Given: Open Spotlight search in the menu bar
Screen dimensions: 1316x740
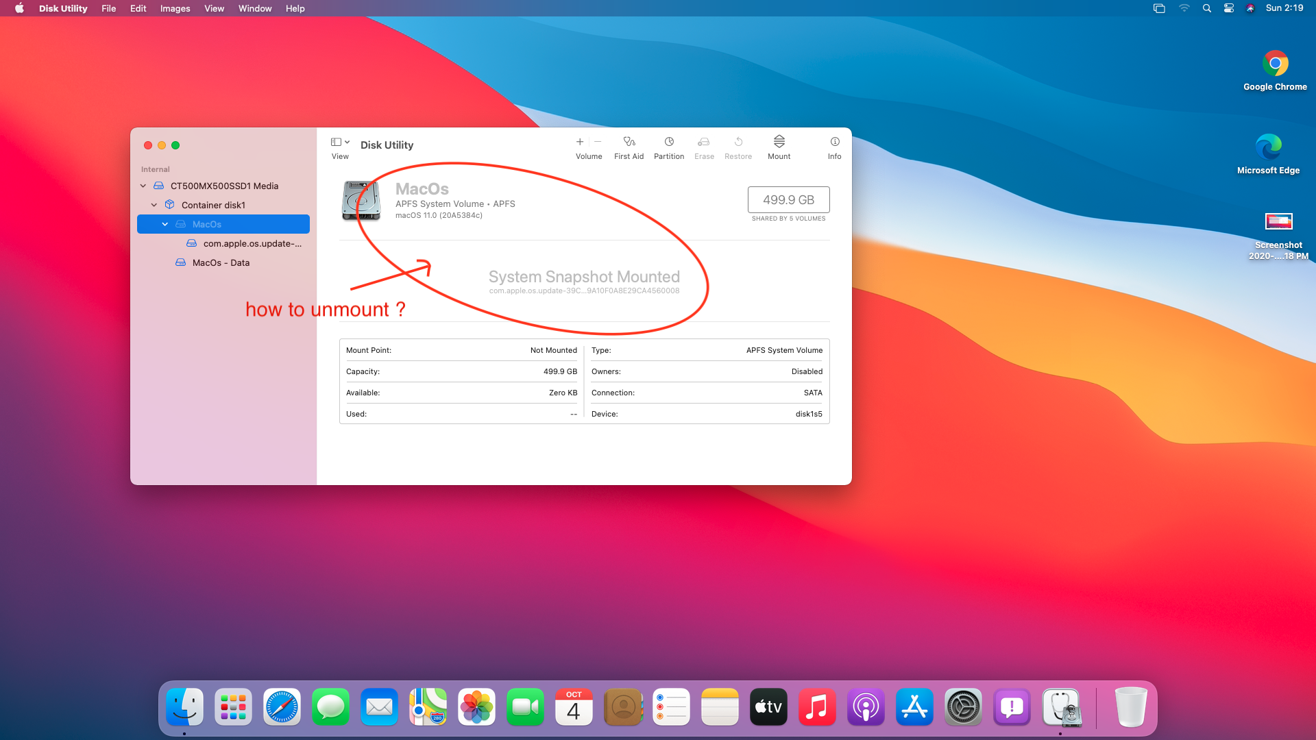Looking at the screenshot, I should pyautogui.click(x=1207, y=8).
